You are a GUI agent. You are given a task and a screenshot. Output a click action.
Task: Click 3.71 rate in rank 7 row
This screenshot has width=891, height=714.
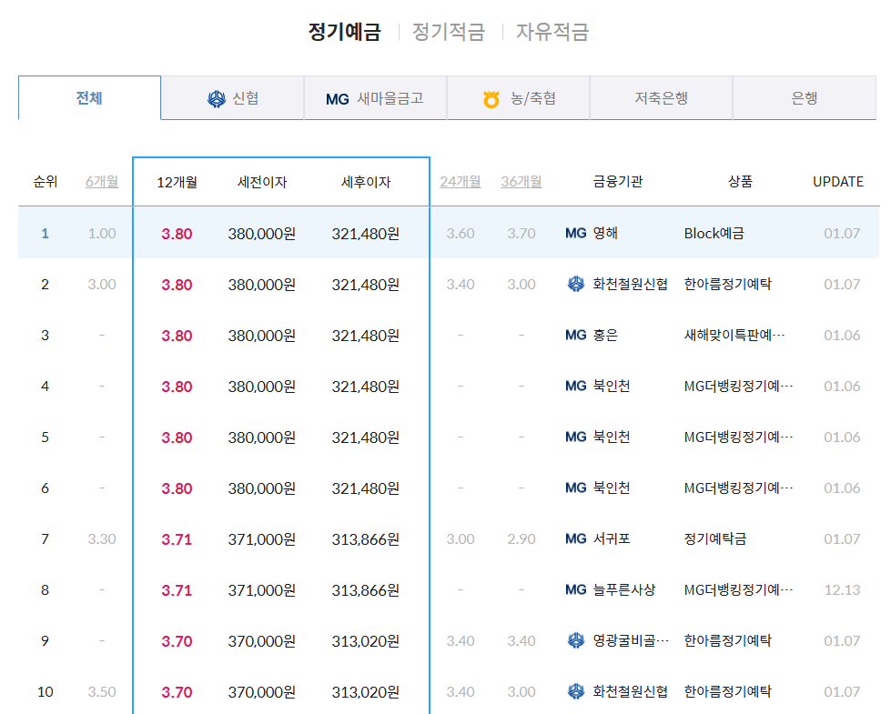177,539
